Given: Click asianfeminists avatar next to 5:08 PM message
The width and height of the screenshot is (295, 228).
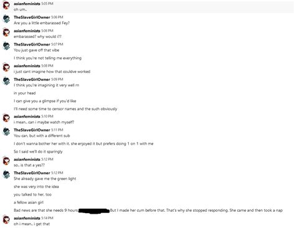Looking at the screenshot, I should click(x=6, y=67).
